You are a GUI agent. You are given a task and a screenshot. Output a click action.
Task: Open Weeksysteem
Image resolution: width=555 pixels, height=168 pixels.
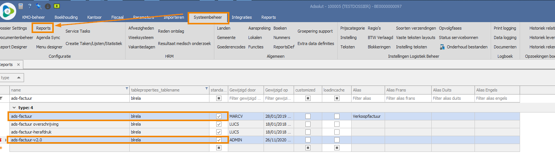(141, 37)
